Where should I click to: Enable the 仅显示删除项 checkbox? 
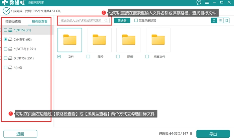coord(136,20)
